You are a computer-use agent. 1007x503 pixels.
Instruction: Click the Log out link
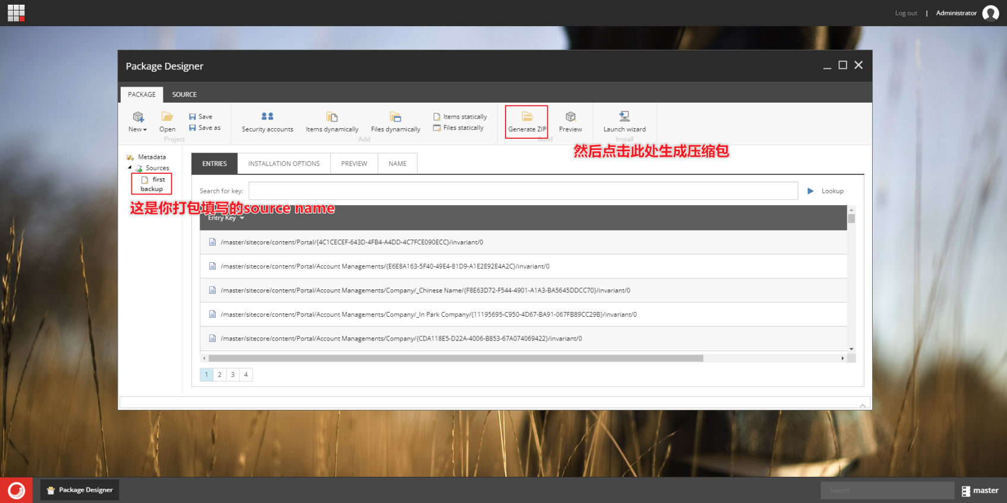(x=906, y=13)
